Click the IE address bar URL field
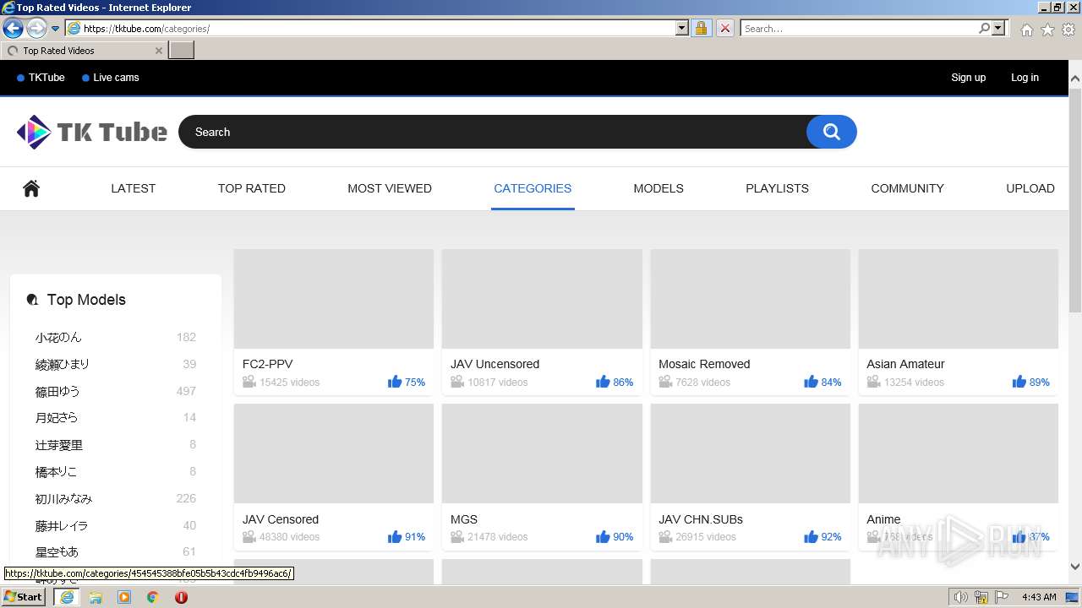Screen dimensions: 1082x608 click(370, 28)
